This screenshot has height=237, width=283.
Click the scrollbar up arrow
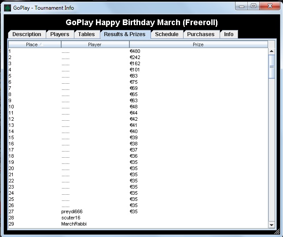[x=272, y=51]
